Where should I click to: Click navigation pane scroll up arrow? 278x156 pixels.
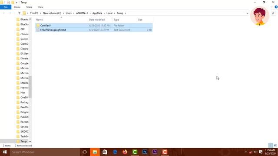coord(30,19)
